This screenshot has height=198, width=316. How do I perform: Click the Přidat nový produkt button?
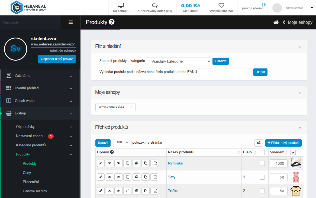click(283, 143)
